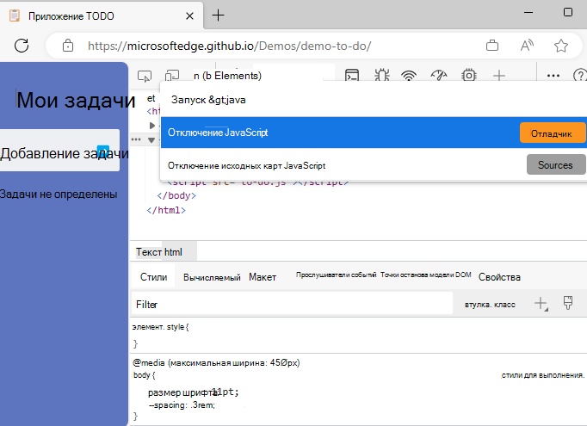Screen dimensions: 587x426
Task: Open the Memory chip icon tool
Action: 469,75
